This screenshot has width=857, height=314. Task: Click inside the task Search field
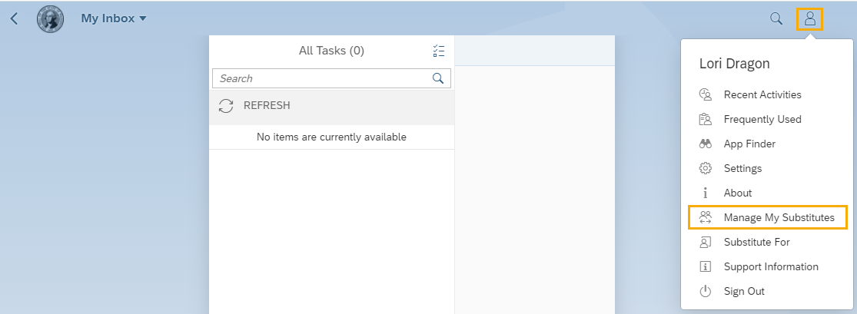point(321,78)
